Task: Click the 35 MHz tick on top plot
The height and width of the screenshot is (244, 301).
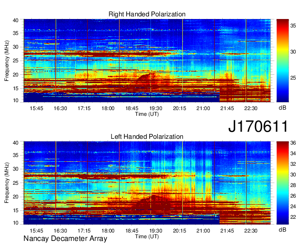Action: point(15,33)
